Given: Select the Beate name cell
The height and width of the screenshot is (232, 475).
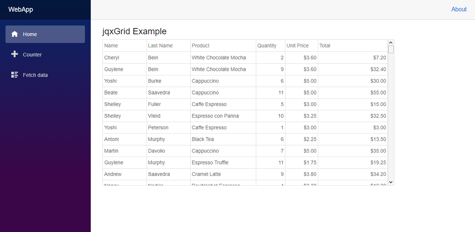Looking at the screenshot, I should [125, 92].
